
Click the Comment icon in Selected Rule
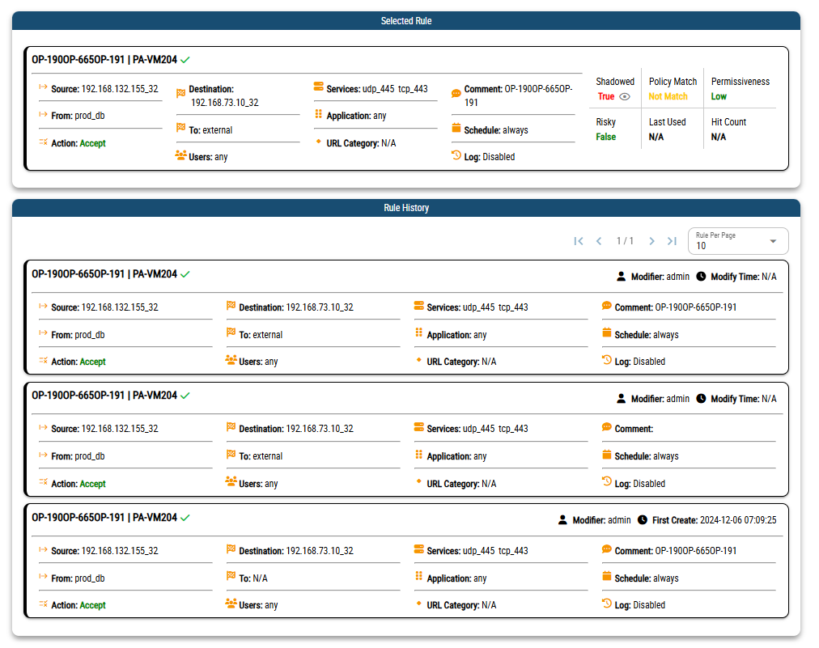tap(456, 93)
